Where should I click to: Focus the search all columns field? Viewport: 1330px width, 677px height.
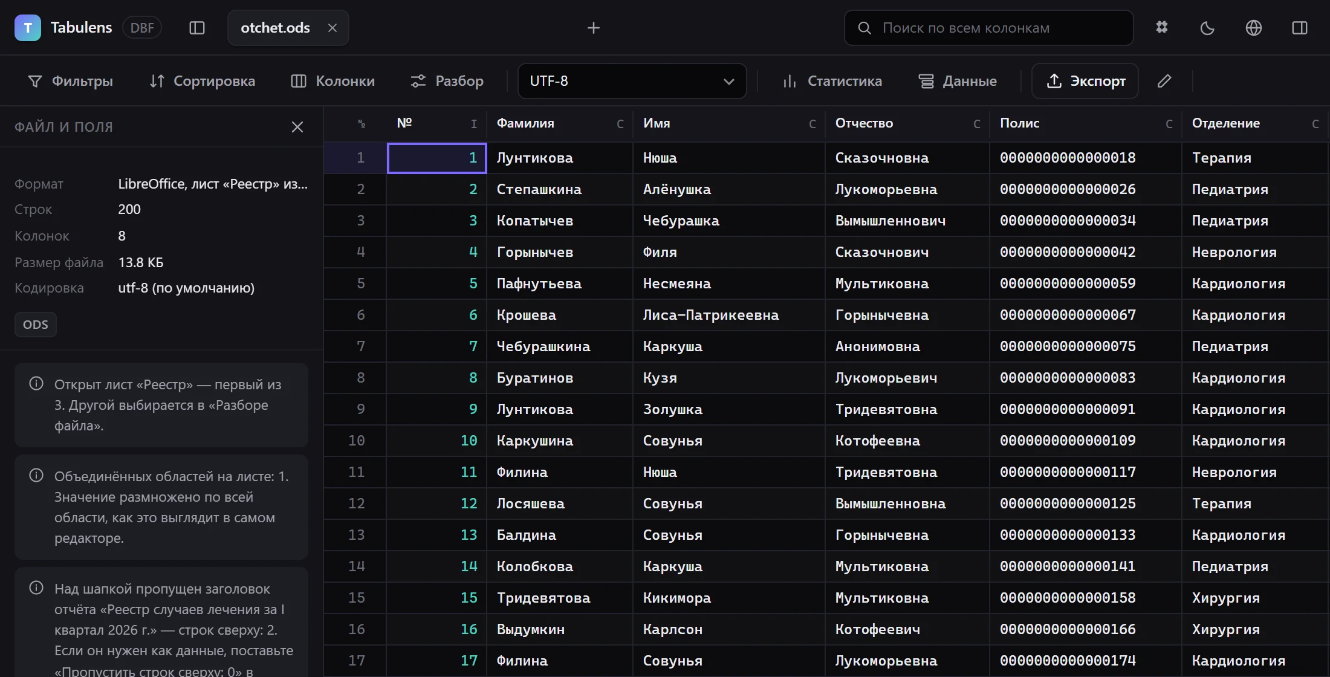(x=989, y=28)
